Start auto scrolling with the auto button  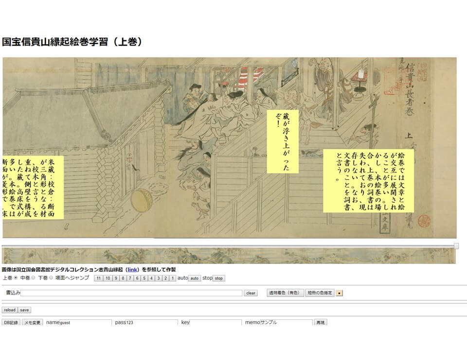click(x=195, y=278)
